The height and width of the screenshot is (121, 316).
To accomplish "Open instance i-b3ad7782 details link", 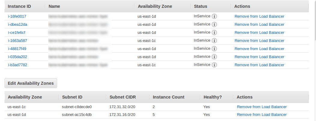I will 17,65.
